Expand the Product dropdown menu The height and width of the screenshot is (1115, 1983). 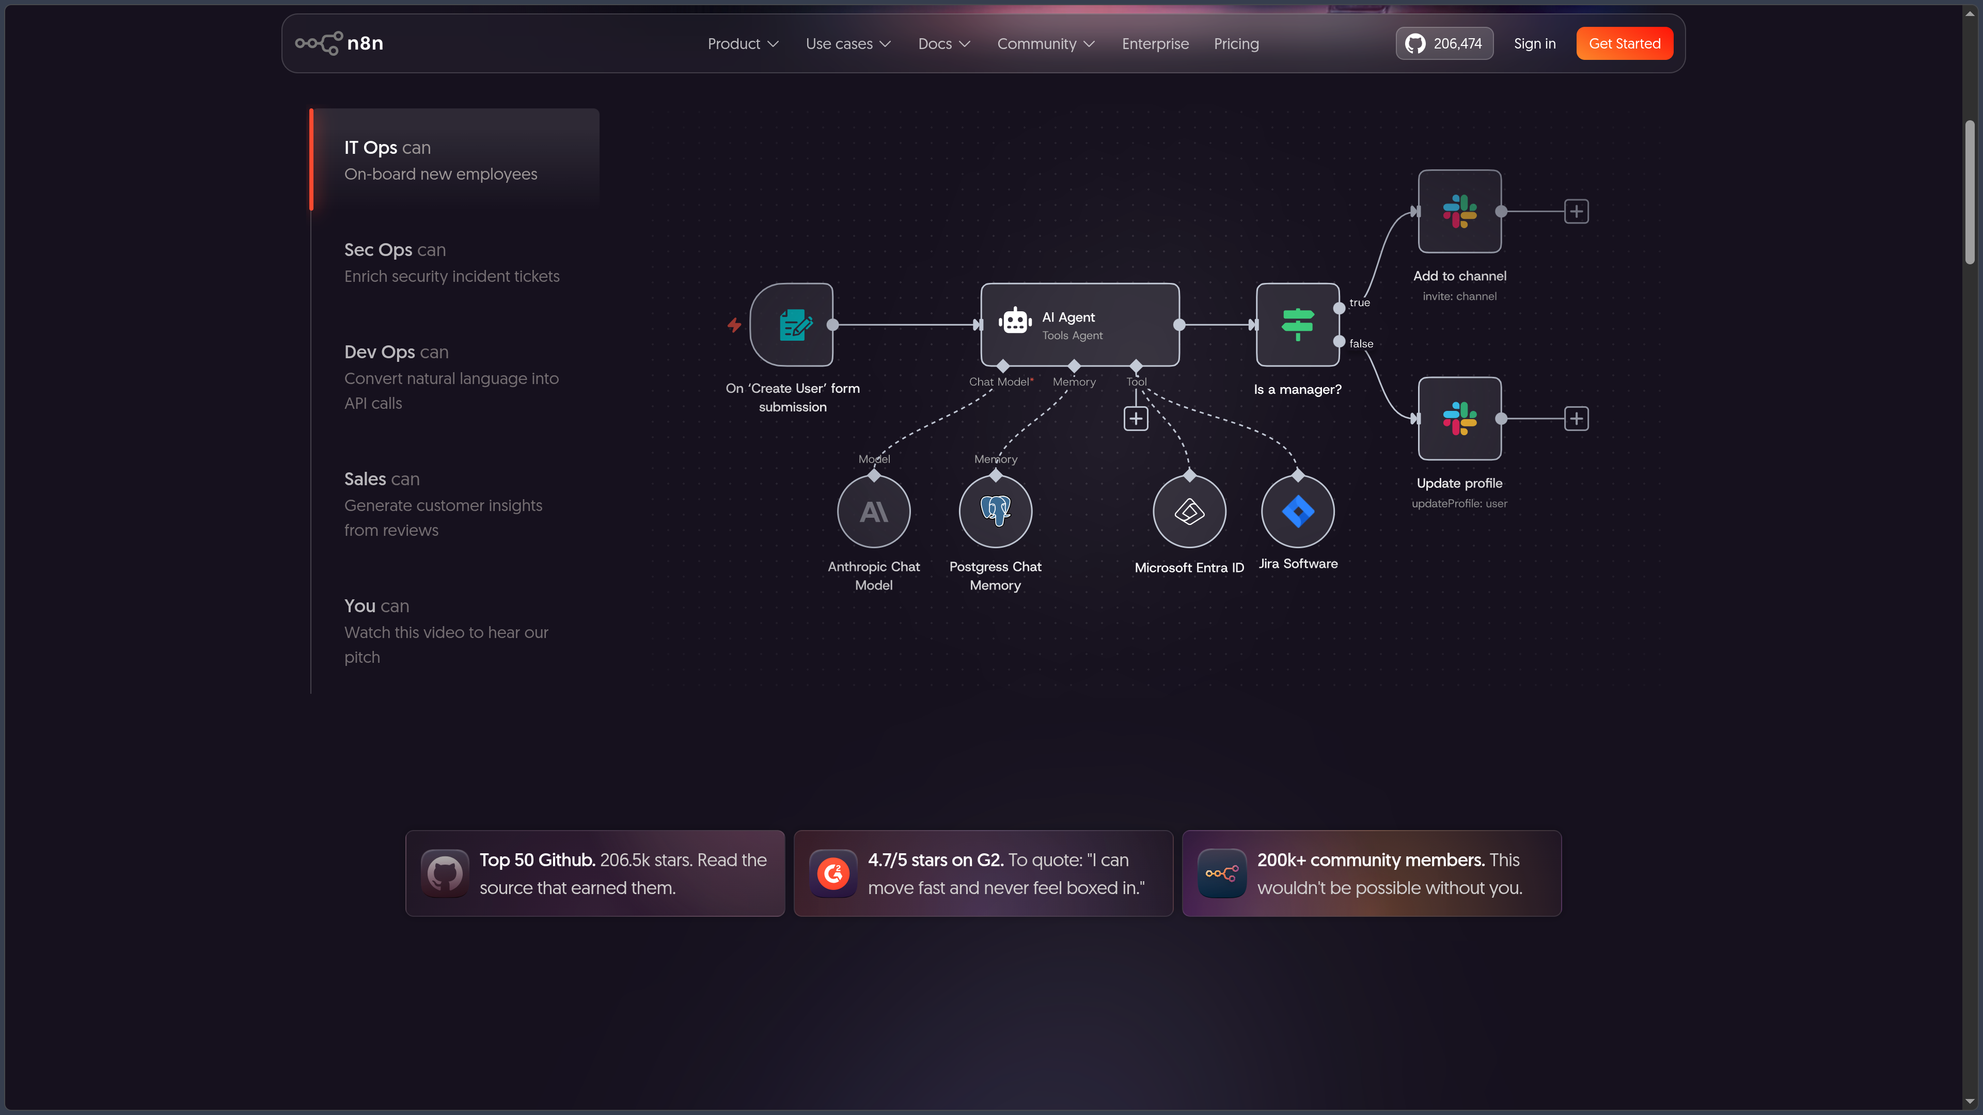tap(743, 44)
